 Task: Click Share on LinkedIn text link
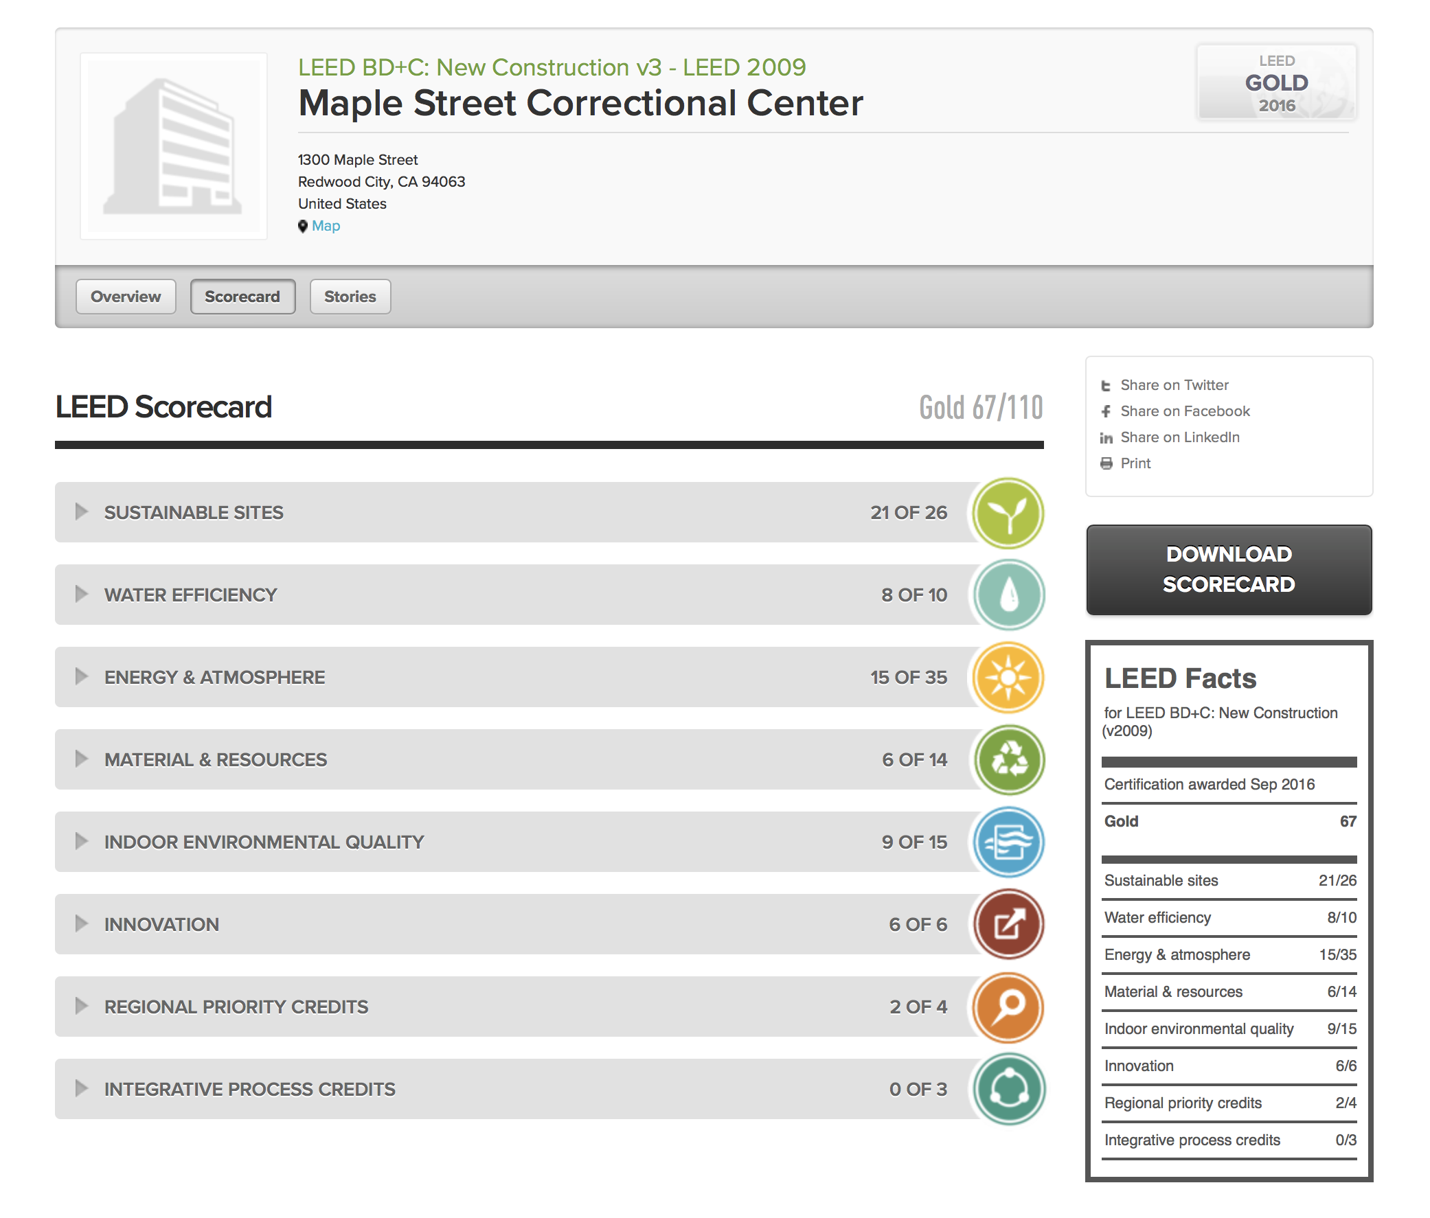point(1179,437)
